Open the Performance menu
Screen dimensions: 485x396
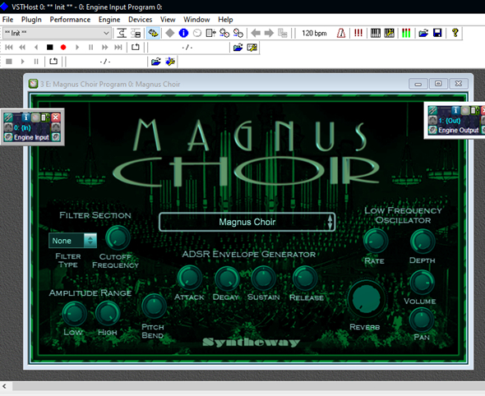[x=70, y=20]
